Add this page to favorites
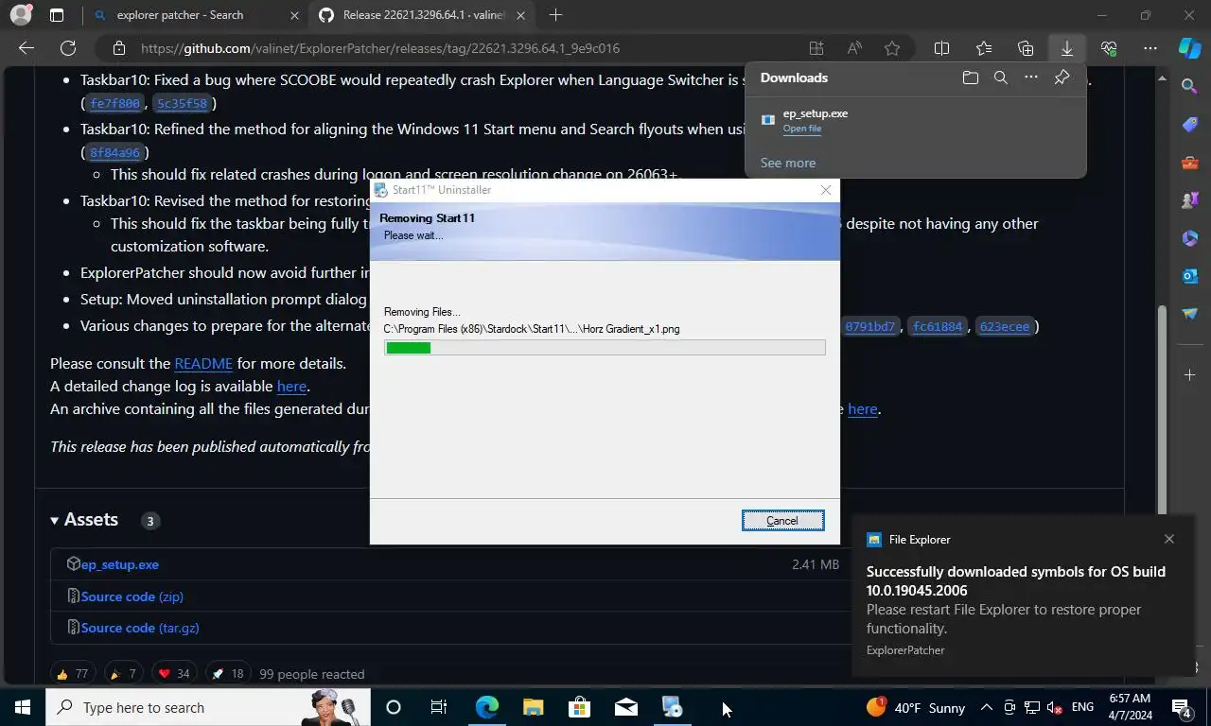The image size is (1211, 726). (892, 48)
